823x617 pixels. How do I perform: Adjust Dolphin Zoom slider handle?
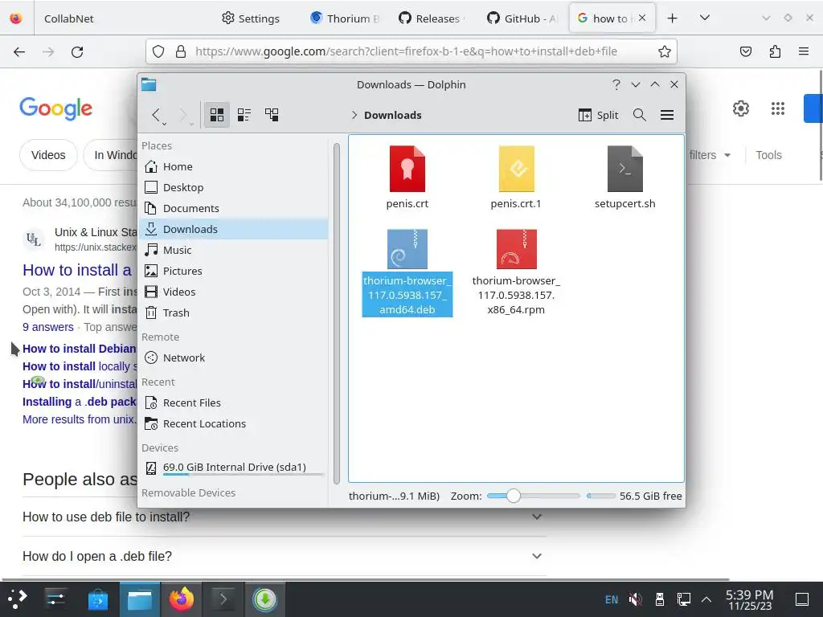[514, 496]
